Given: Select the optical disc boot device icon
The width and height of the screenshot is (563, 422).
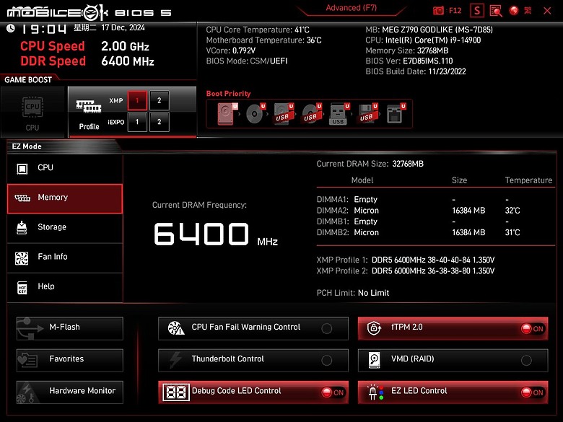Looking at the screenshot, I should [x=256, y=114].
